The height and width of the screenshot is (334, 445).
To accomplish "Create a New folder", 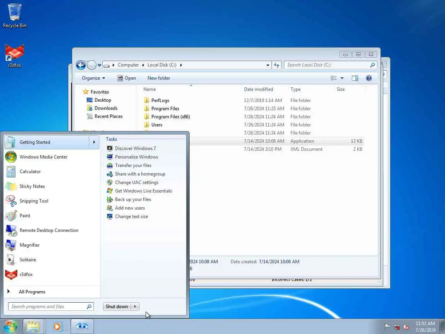I will pos(159,78).
